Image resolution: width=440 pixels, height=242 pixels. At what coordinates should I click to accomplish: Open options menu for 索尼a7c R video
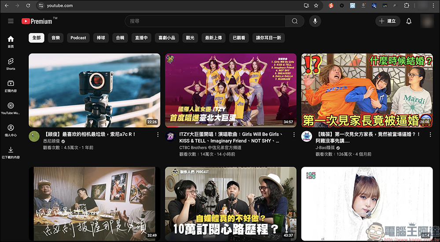pos(158,135)
